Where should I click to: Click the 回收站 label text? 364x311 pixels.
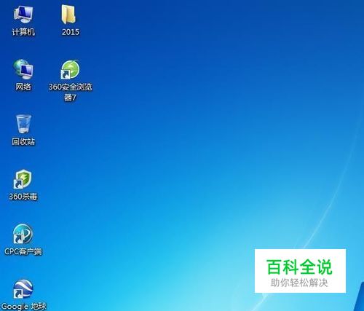pos(23,141)
